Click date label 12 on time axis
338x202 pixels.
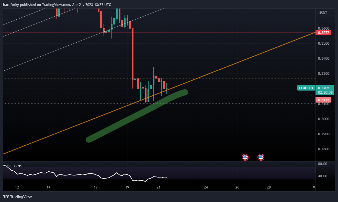pyautogui.click(x=17, y=187)
